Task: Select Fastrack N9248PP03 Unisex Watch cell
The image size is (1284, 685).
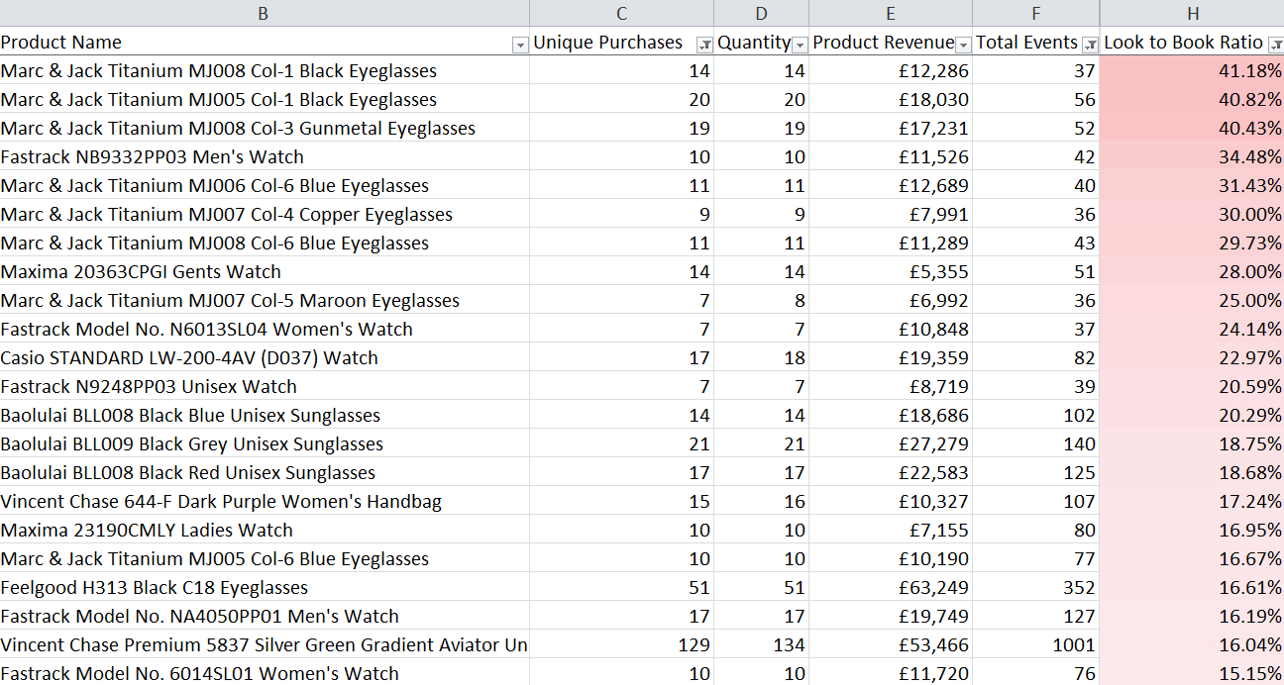Action: (x=265, y=386)
